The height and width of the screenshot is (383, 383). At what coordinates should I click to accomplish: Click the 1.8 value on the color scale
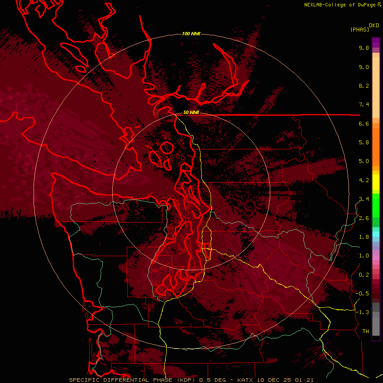pyautogui.click(x=364, y=237)
